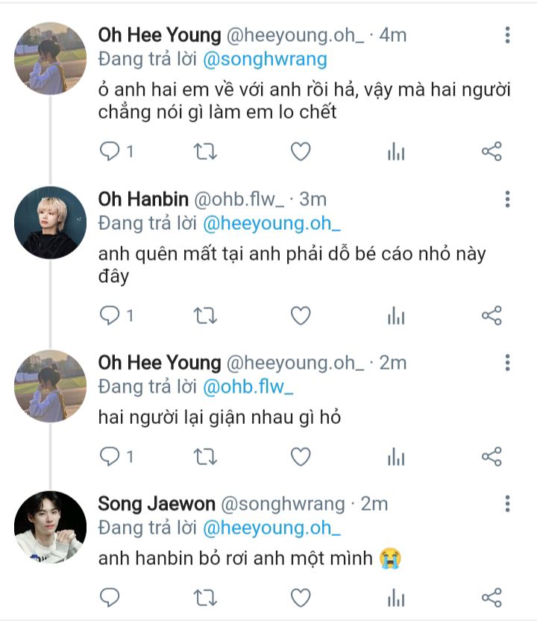Screen dimensions: 537x621
Task: Retweet Oh Hee Young's first tweet
Action: 205,152
